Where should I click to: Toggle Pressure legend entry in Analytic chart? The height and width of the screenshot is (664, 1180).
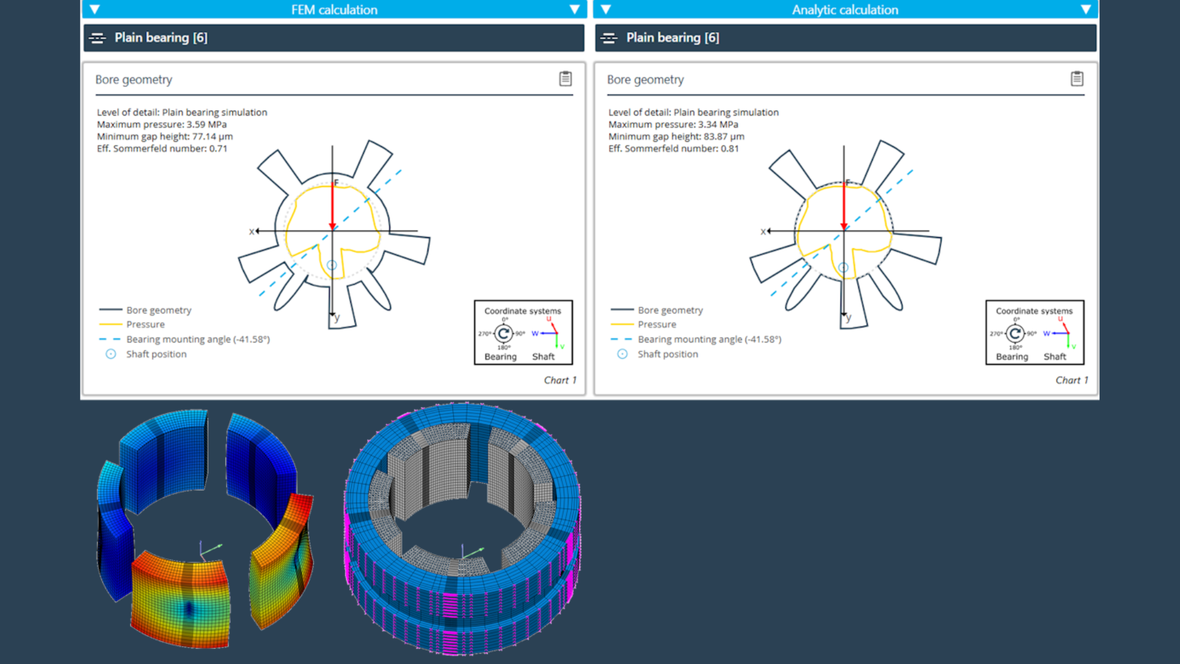pyautogui.click(x=643, y=324)
